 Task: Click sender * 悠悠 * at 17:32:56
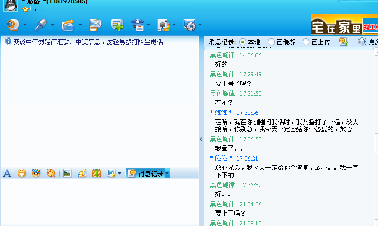point(221,113)
